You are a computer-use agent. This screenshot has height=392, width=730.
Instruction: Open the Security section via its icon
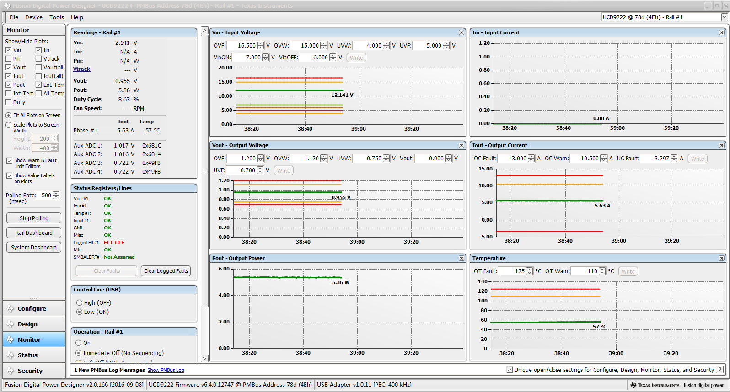pyautogui.click(x=10, y=371)
